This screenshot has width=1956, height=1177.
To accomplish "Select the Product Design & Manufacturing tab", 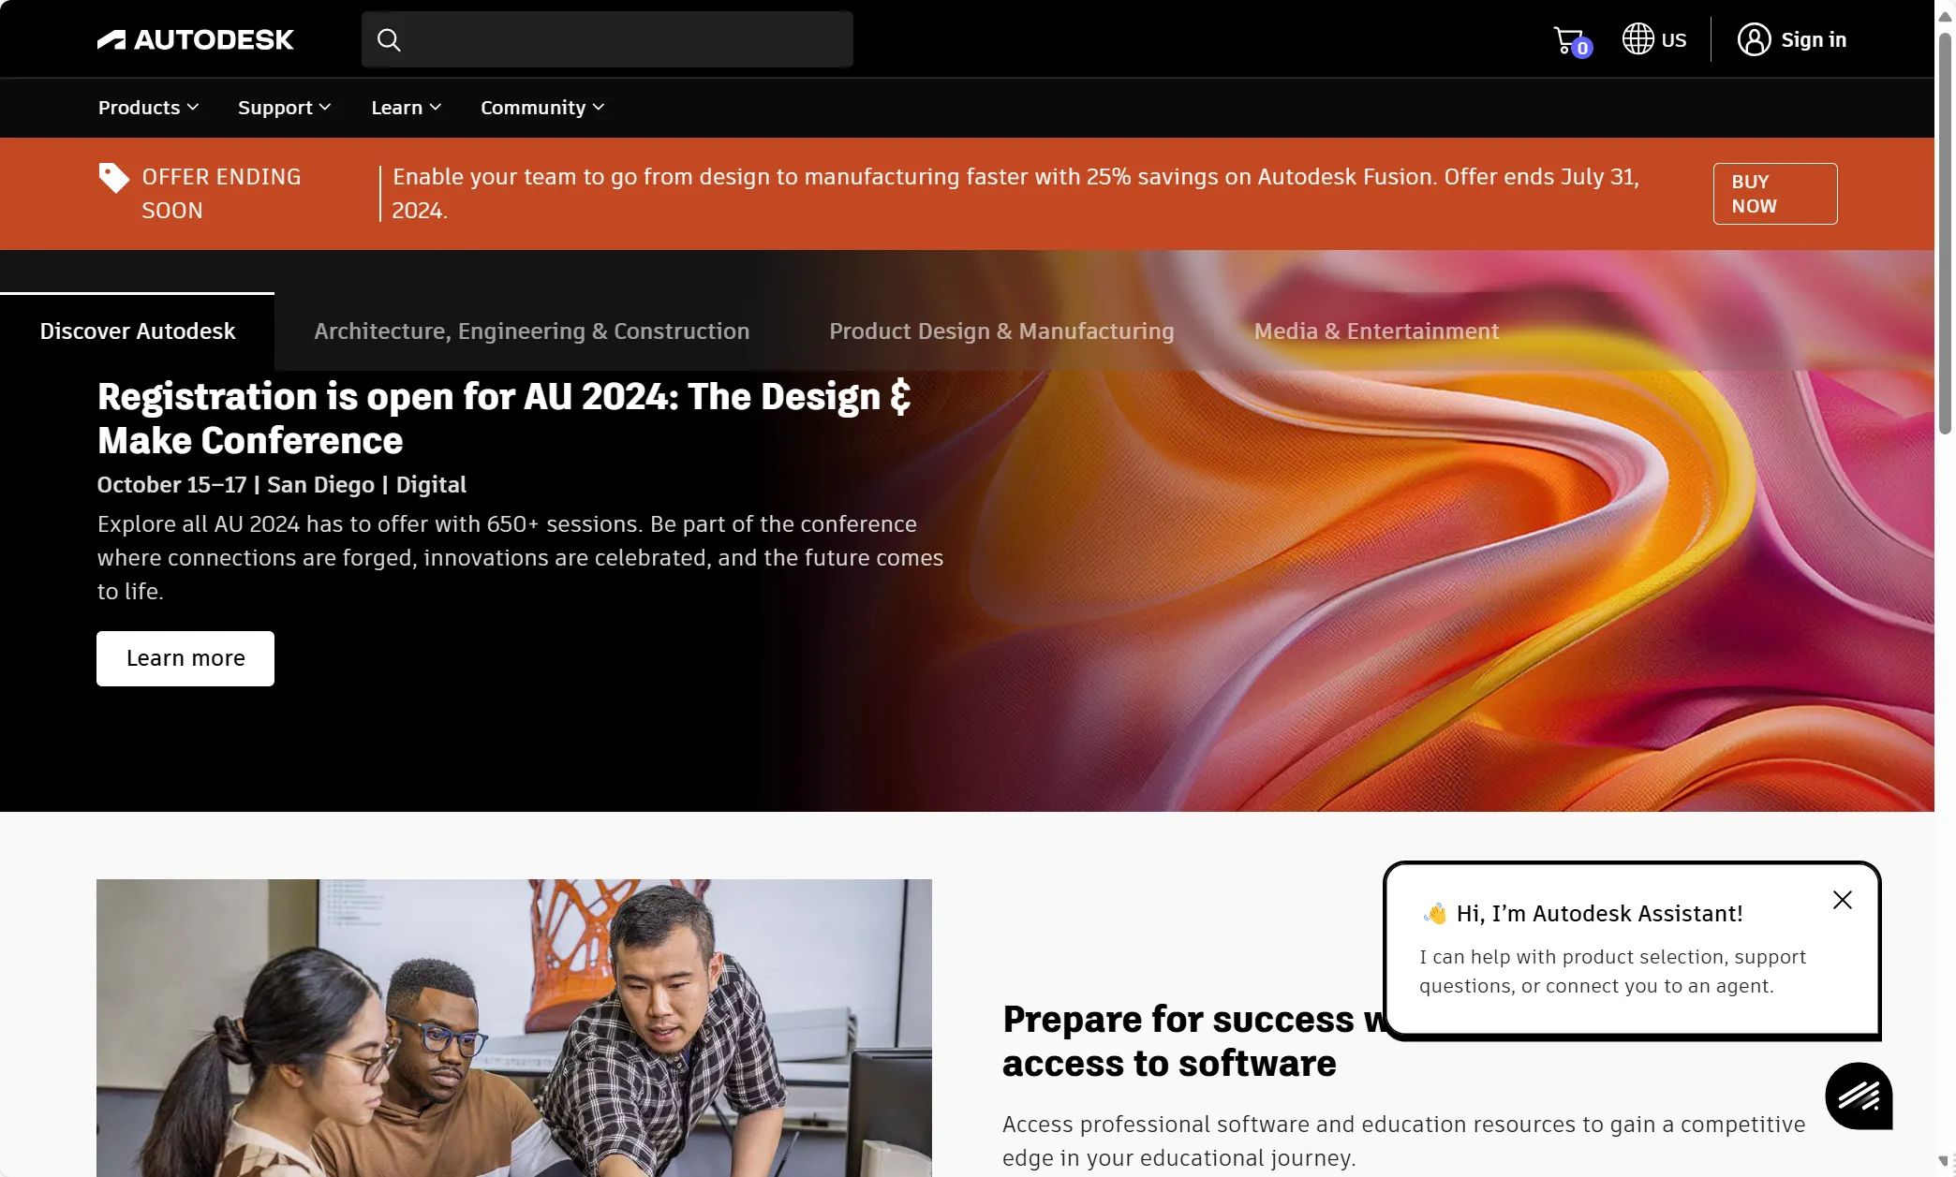I will [x=1001, y=331].
